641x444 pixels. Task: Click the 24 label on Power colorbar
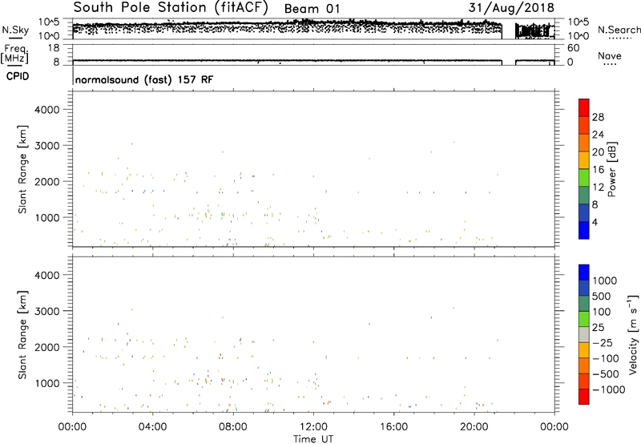click(598, 135)
